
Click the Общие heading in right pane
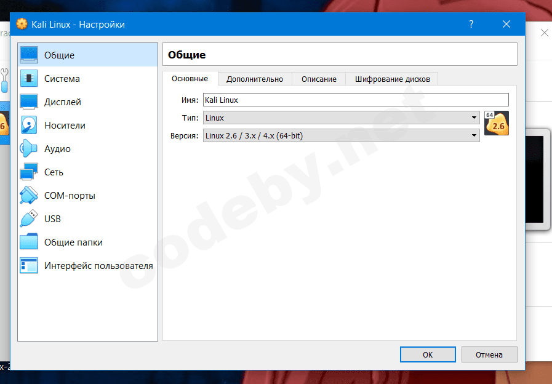[186, 55]
